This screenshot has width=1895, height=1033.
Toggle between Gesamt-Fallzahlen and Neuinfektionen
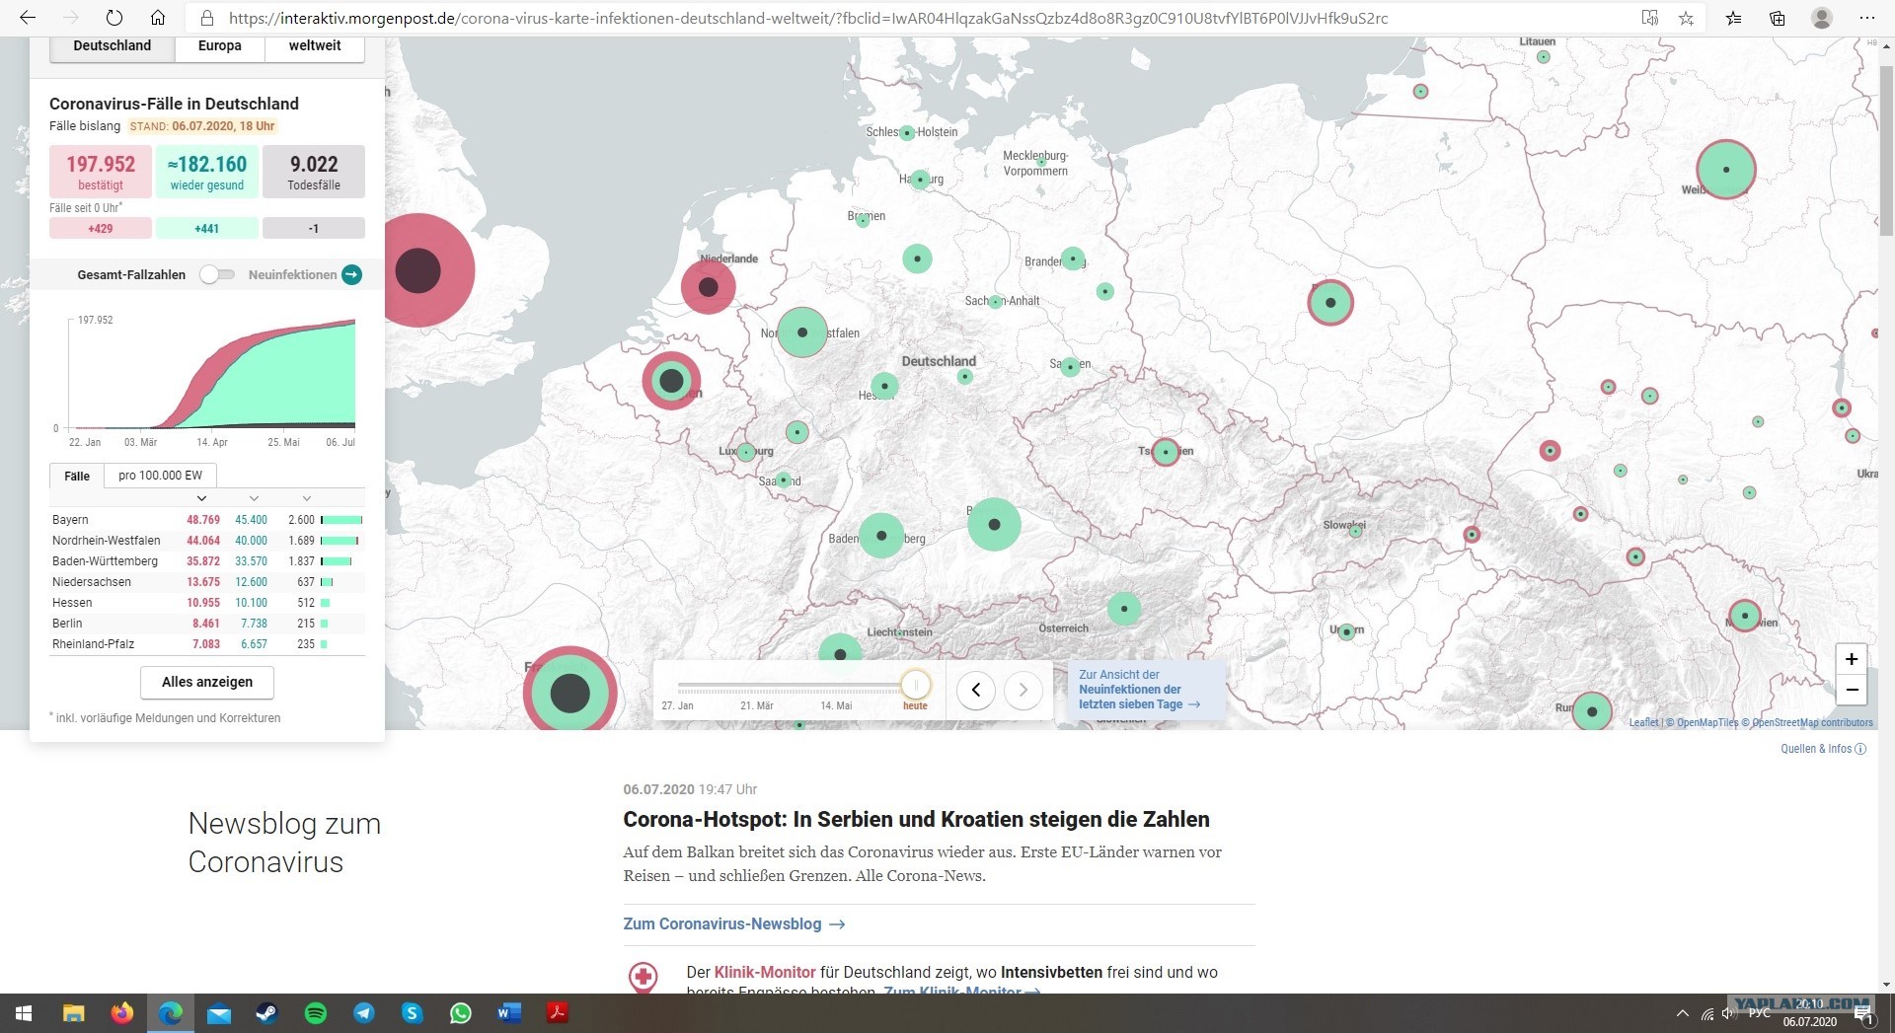(x=217, y=274)
